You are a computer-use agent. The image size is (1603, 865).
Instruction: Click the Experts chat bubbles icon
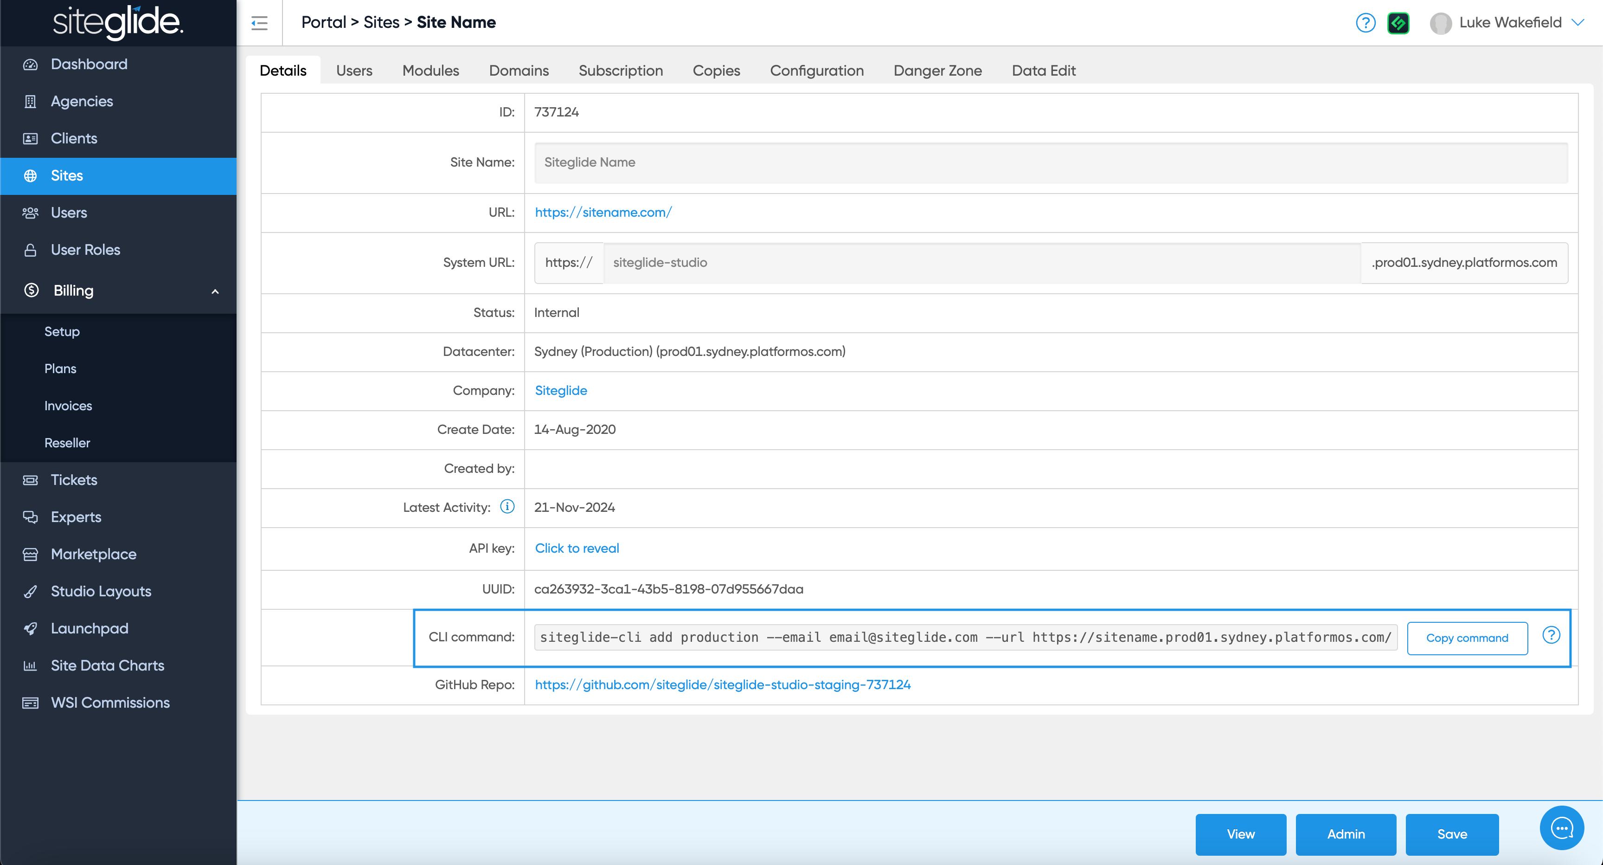(x=30, y=517)
